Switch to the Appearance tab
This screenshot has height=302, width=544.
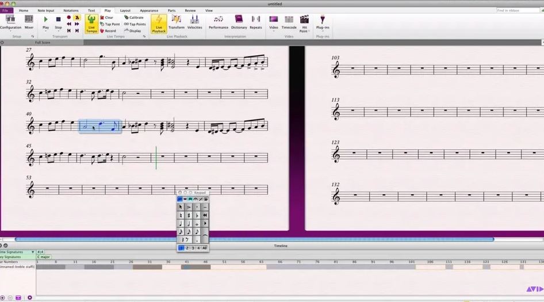[149, 10]
